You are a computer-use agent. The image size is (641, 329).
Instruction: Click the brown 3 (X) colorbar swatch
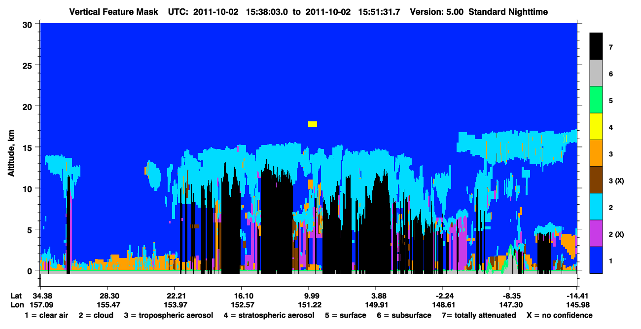point(596,180)
